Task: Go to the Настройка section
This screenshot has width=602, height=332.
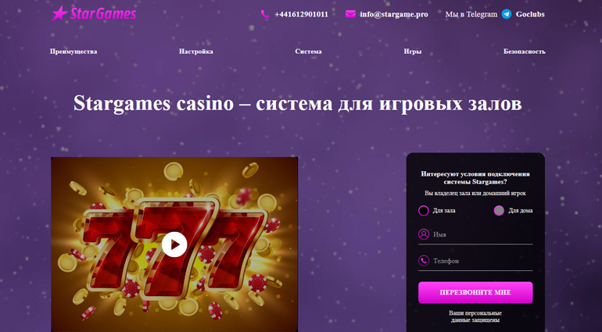Action: 195,52
